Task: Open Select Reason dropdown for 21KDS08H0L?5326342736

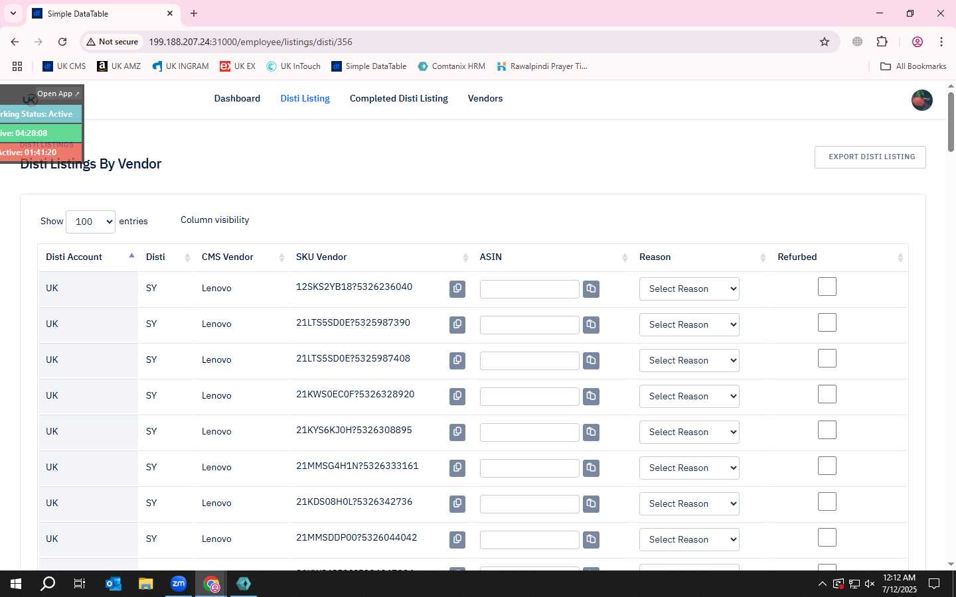Action: click(689, 503)
